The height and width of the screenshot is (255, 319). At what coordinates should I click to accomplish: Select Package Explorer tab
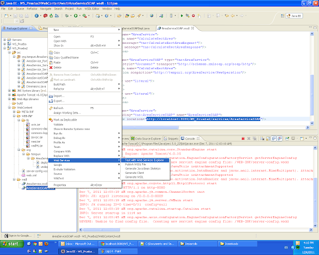(17, 28)
